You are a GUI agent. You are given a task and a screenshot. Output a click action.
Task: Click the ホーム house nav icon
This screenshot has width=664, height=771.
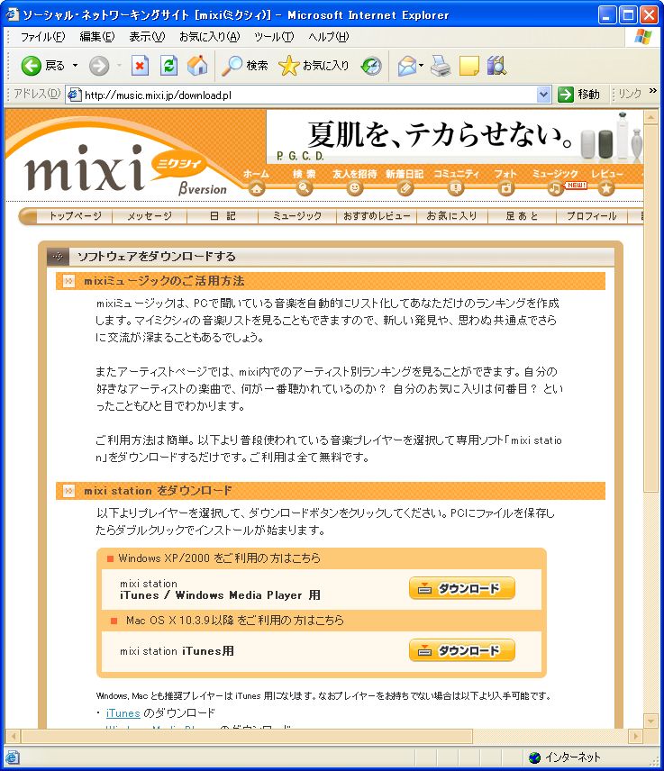(x=256, y=187)
